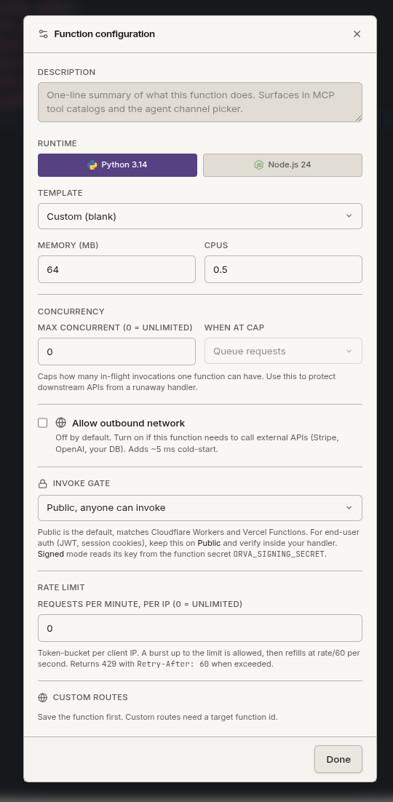The width and height of the screenshot is (393, 802).
Task: Close the Function configuration dialog
Action: pos(357,33)
